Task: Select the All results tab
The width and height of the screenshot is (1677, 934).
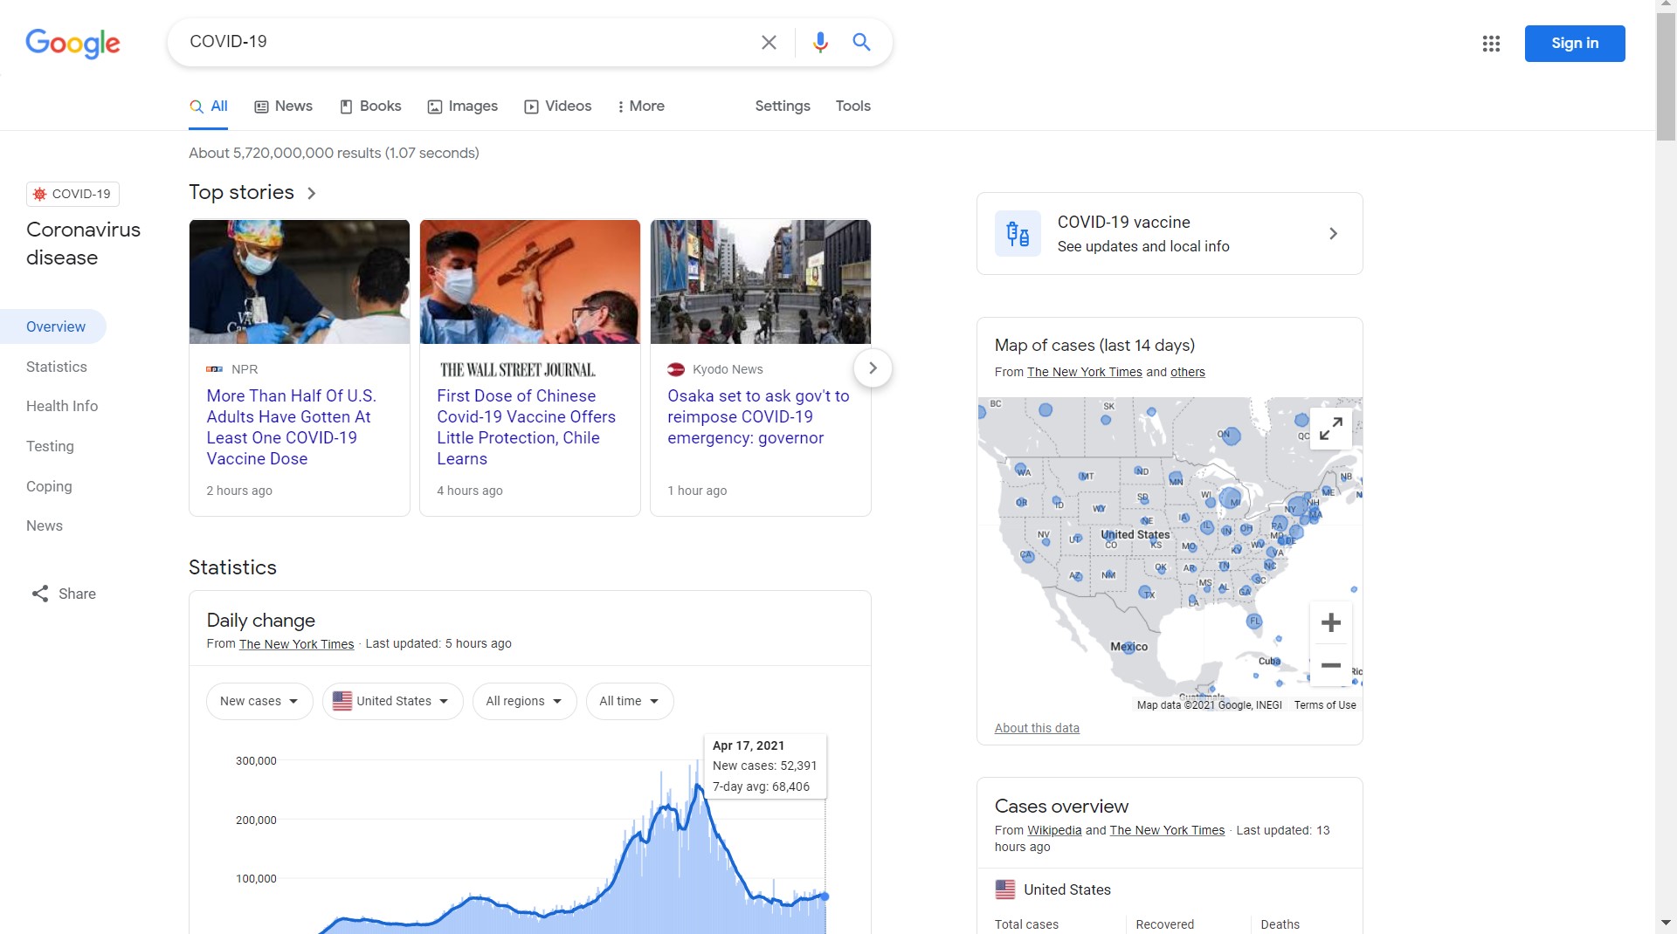Action: click(209, 106)
